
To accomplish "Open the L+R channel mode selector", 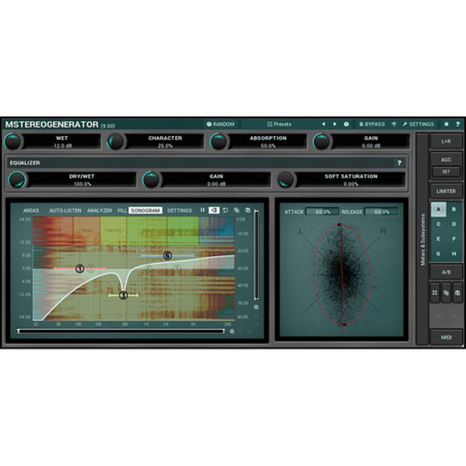I will pyautogui.click(x=446, y=141).
